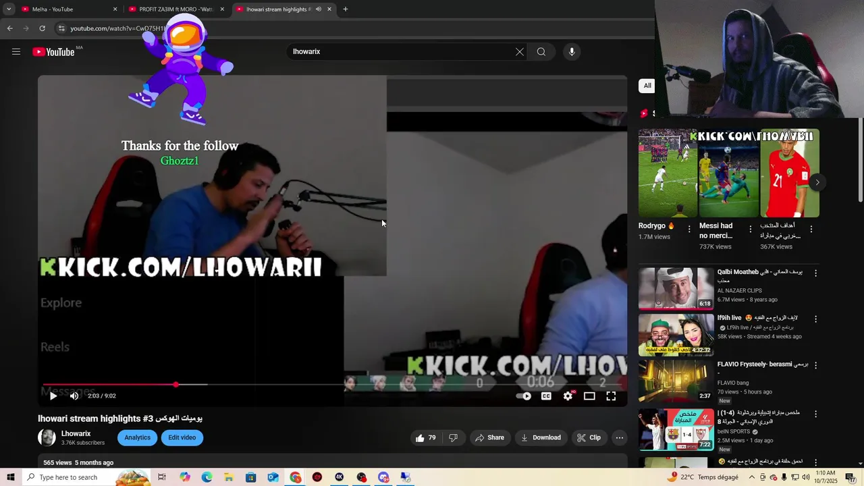
Task: Download the video
Action: (541, 437)
